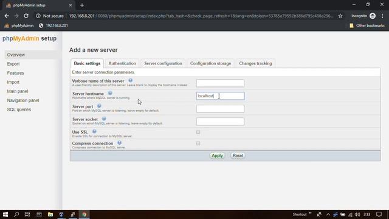Reload the phpMyAdmin setup page

pyautogui.click(x=26, y=16)
